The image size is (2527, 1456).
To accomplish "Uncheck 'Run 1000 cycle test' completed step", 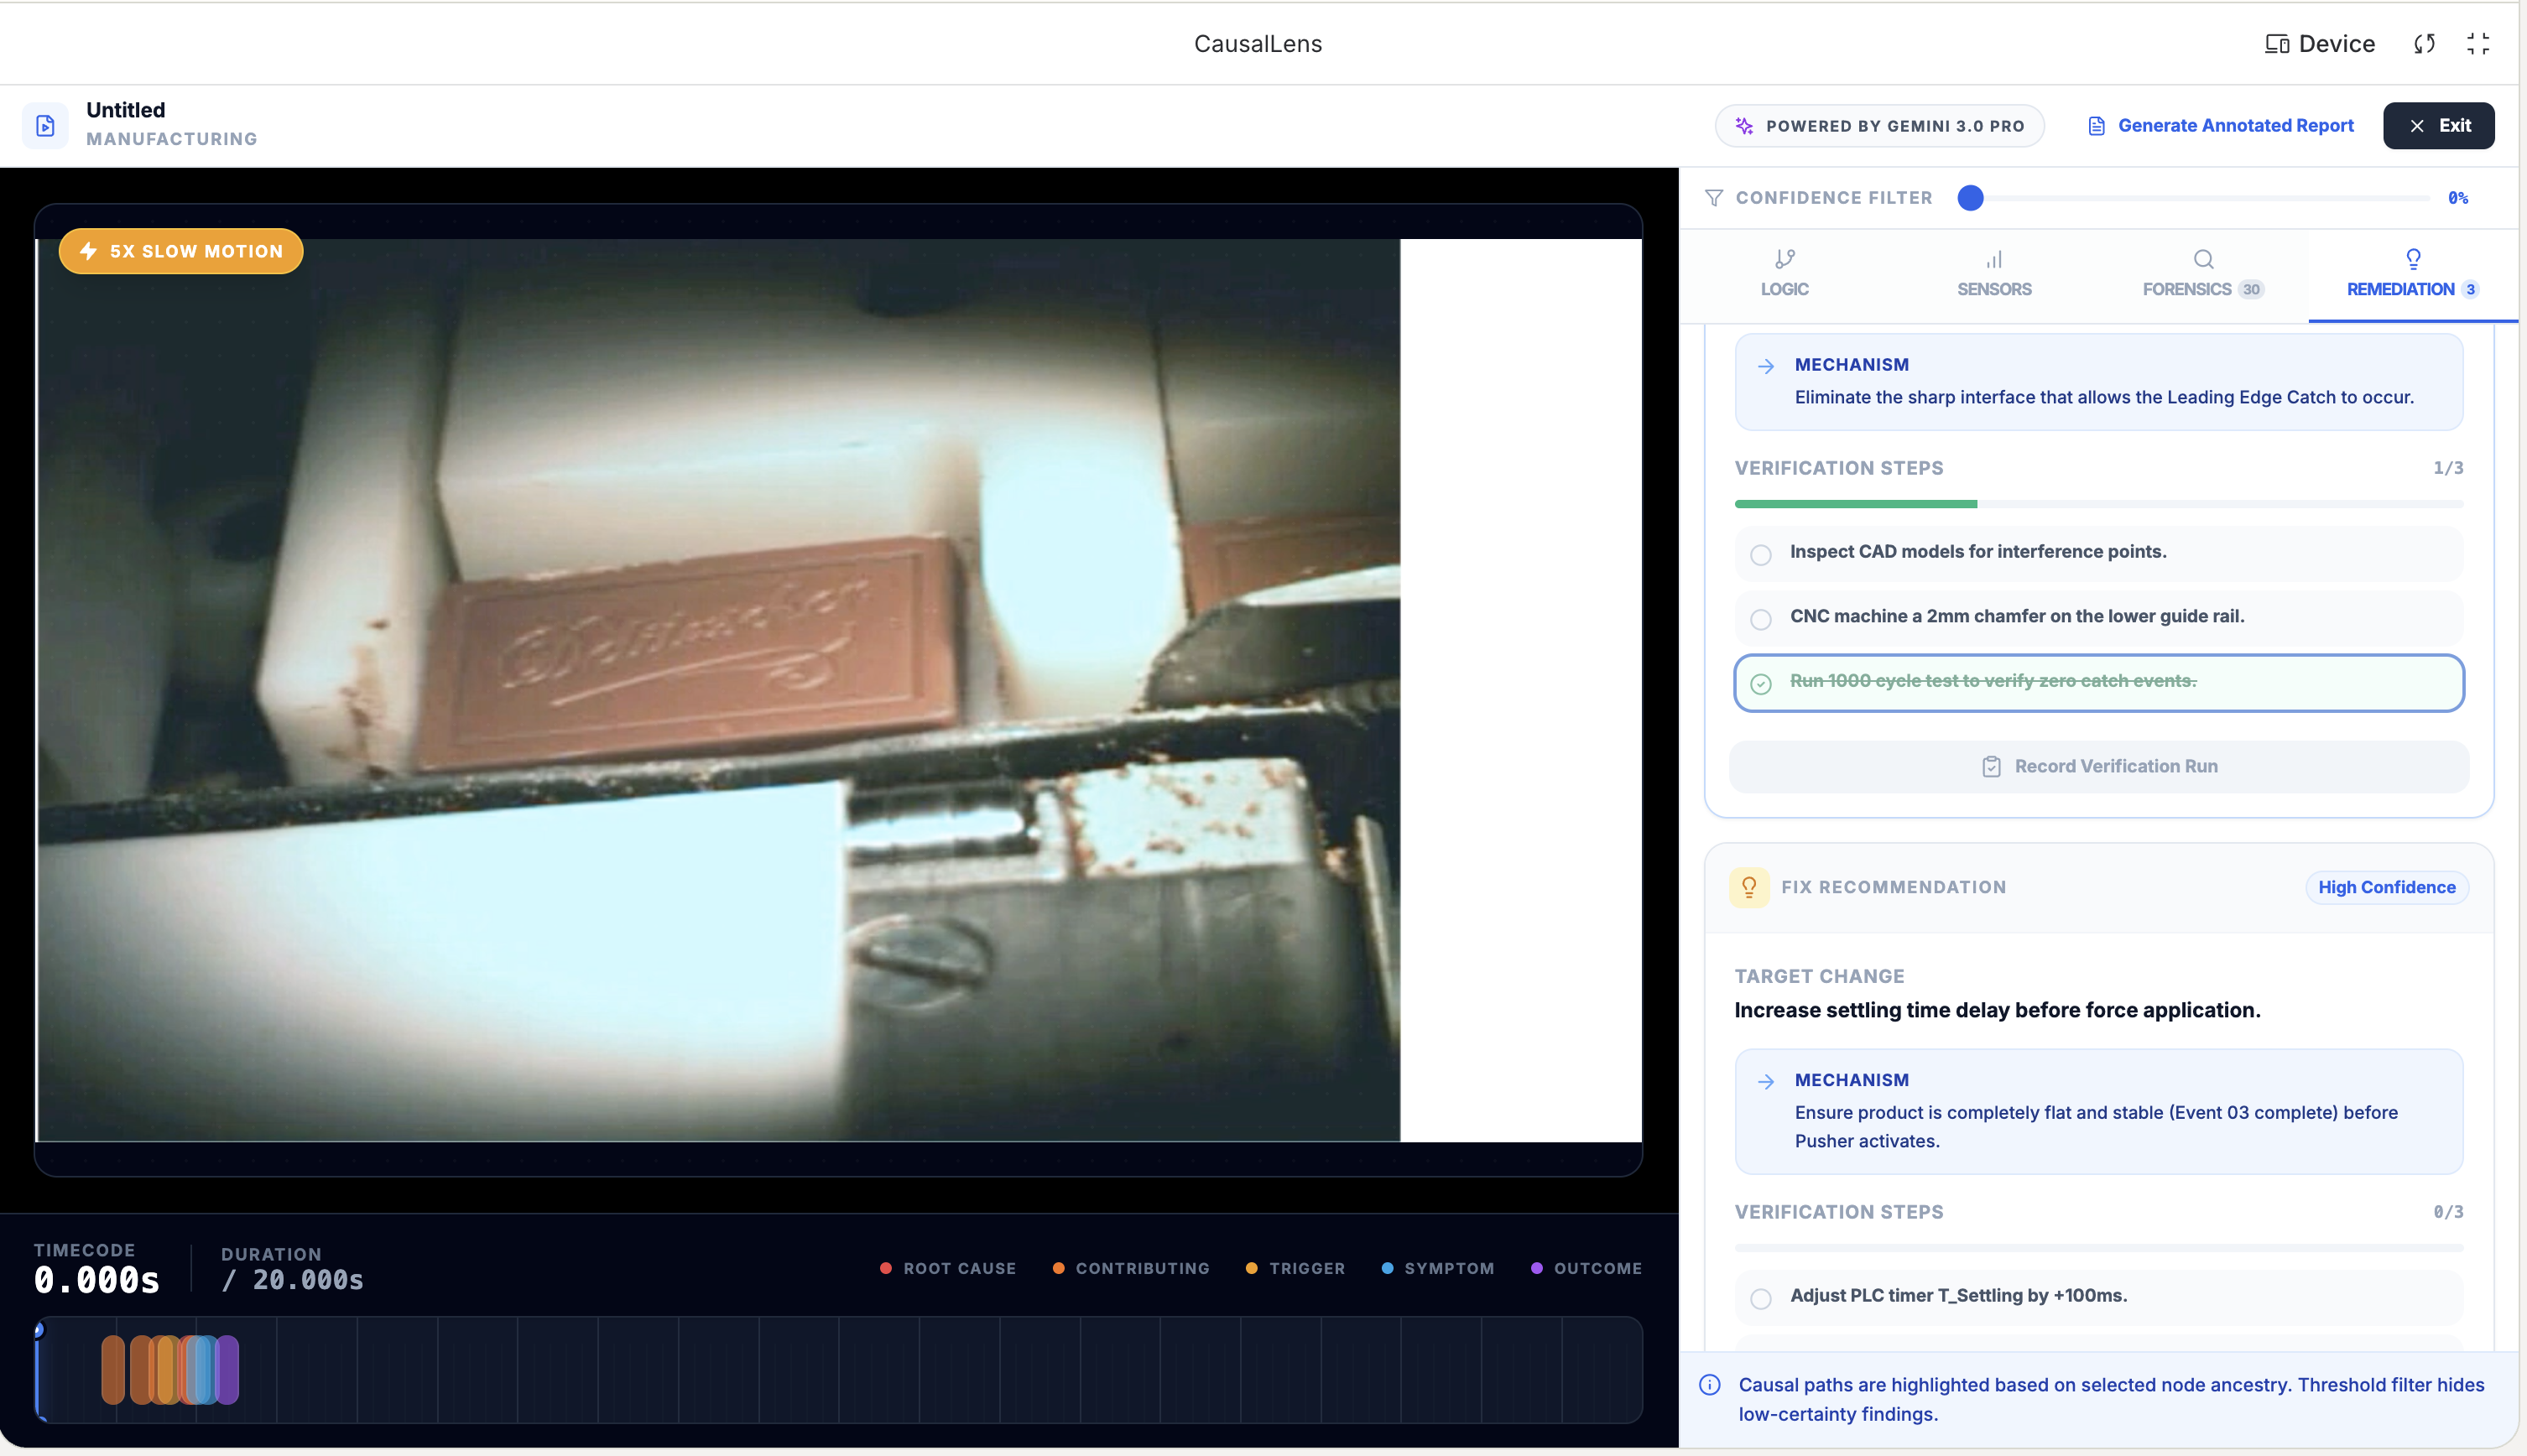I will tap(1761, 684).
